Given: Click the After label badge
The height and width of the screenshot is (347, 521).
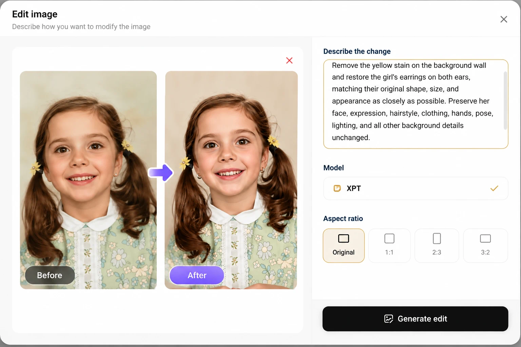Looking at the screenshot, I should pos(197,275).
